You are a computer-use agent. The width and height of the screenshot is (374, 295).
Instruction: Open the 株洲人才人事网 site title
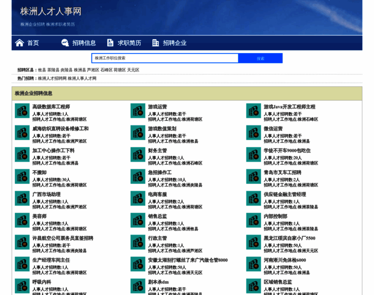coord(51,11)
